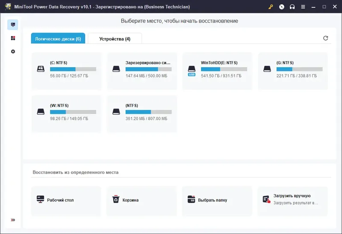Click drive icon of unnamed (NTFS) partition
This screenshot has width=342, height=234.
tap(116, 112)
